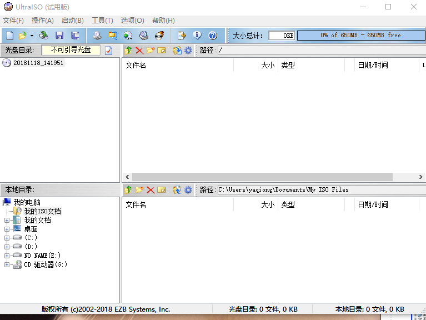Click local path field My ISO Files
The width and height of the screenshot is (426, 320).
coord(322,189)
